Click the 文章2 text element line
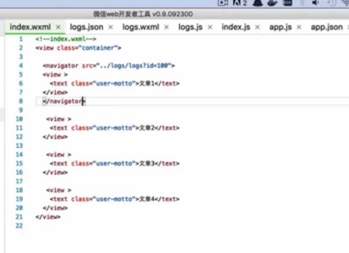This screenshot has width=349, height=253. click(115, 128)
